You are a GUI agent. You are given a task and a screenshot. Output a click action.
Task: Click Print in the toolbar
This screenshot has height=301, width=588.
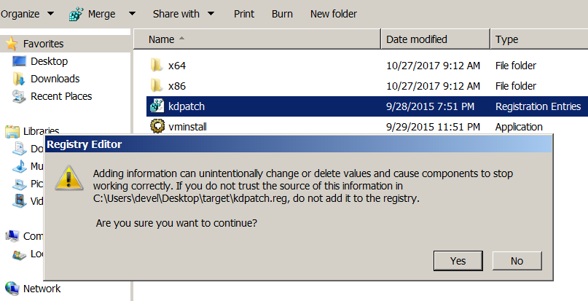pos(244,14)
